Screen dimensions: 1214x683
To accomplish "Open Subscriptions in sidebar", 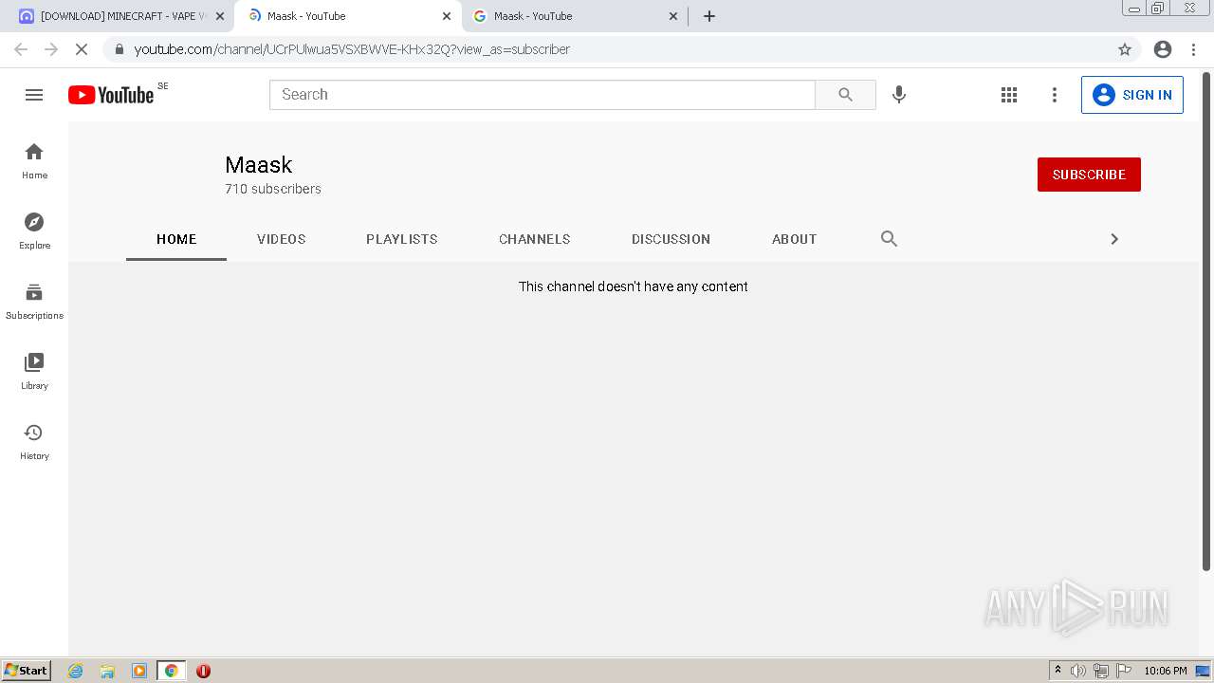I will 34,301.
